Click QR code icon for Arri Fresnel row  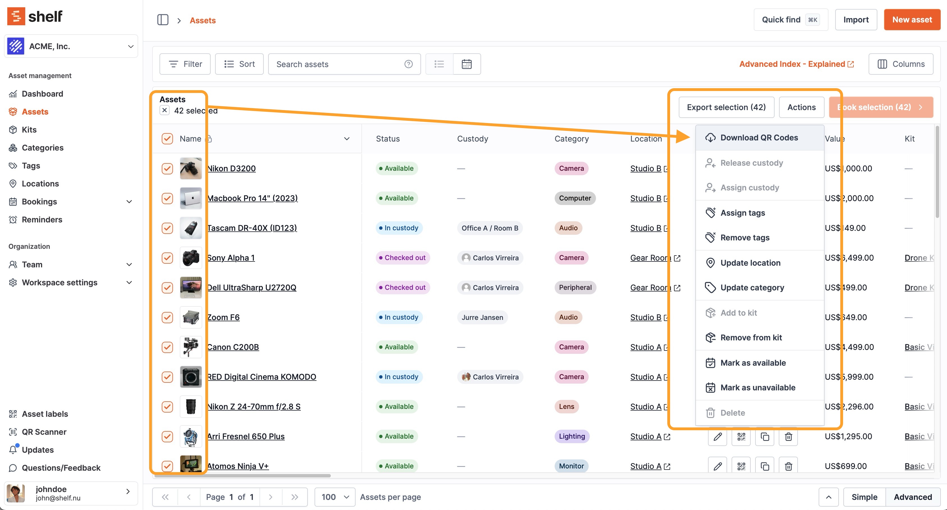click(741, 436)
